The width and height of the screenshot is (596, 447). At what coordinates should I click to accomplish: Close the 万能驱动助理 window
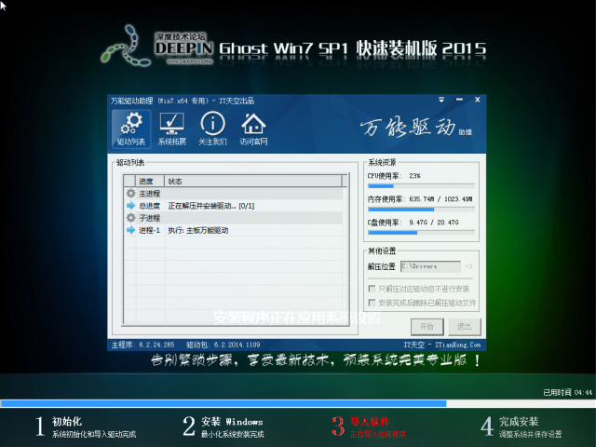pos(478,100)
